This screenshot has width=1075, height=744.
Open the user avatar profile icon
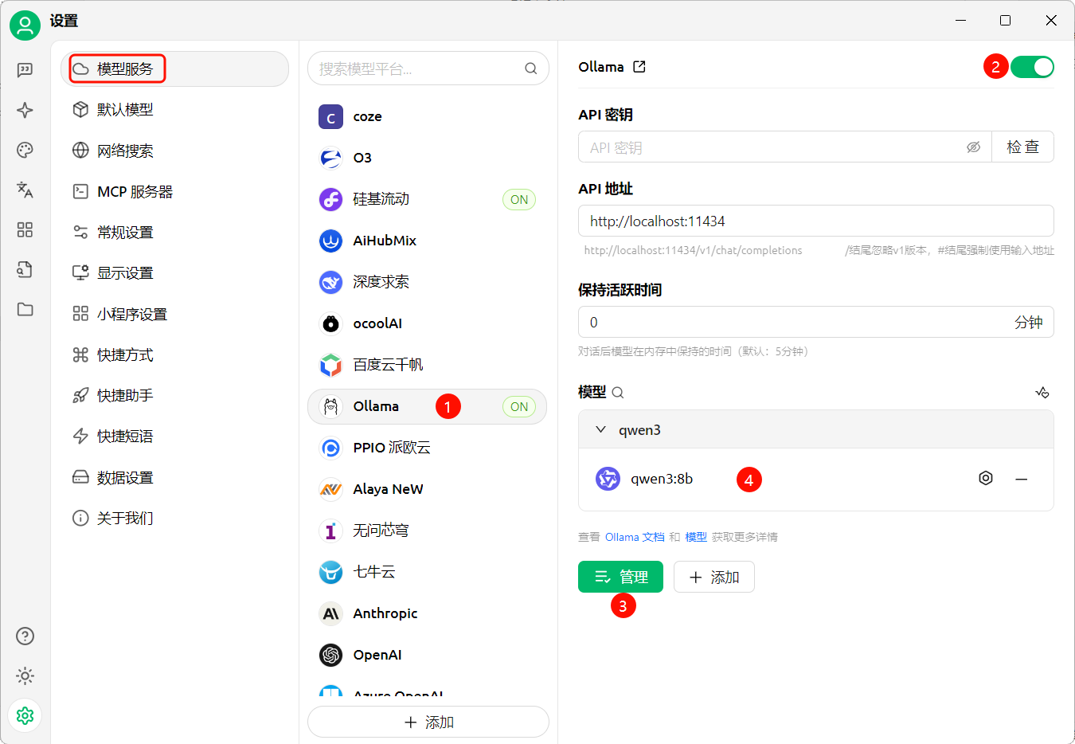(25, 25)
